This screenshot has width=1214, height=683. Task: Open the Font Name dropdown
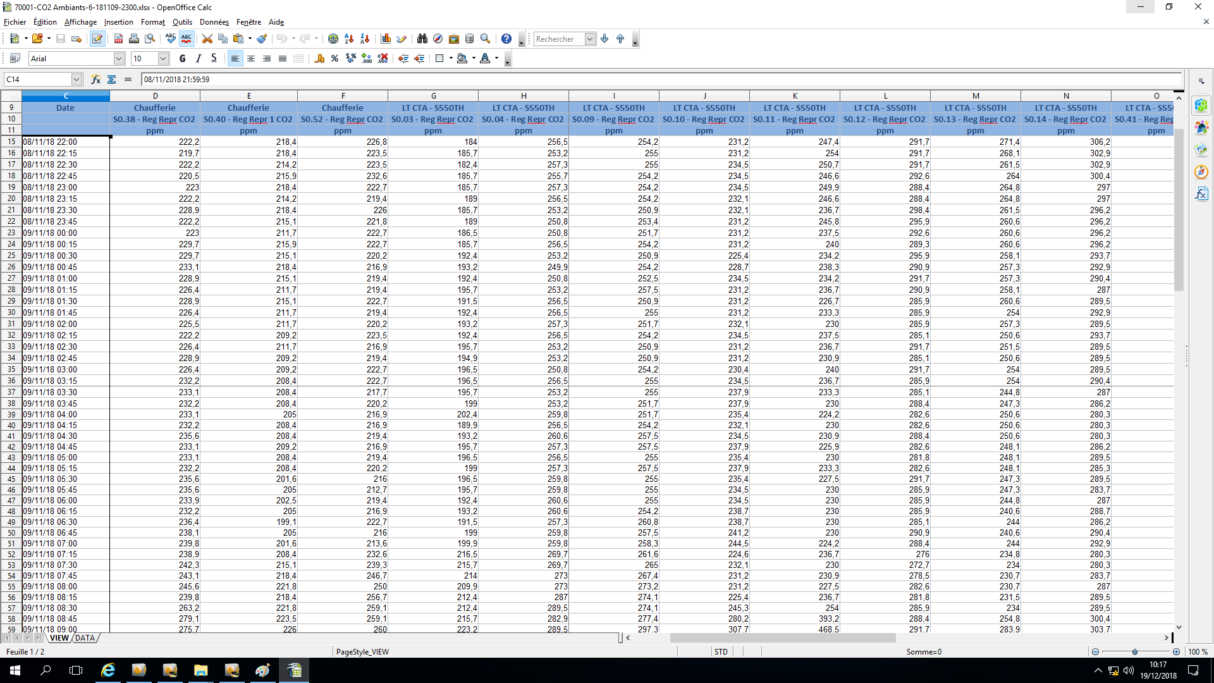pos(119,58)
